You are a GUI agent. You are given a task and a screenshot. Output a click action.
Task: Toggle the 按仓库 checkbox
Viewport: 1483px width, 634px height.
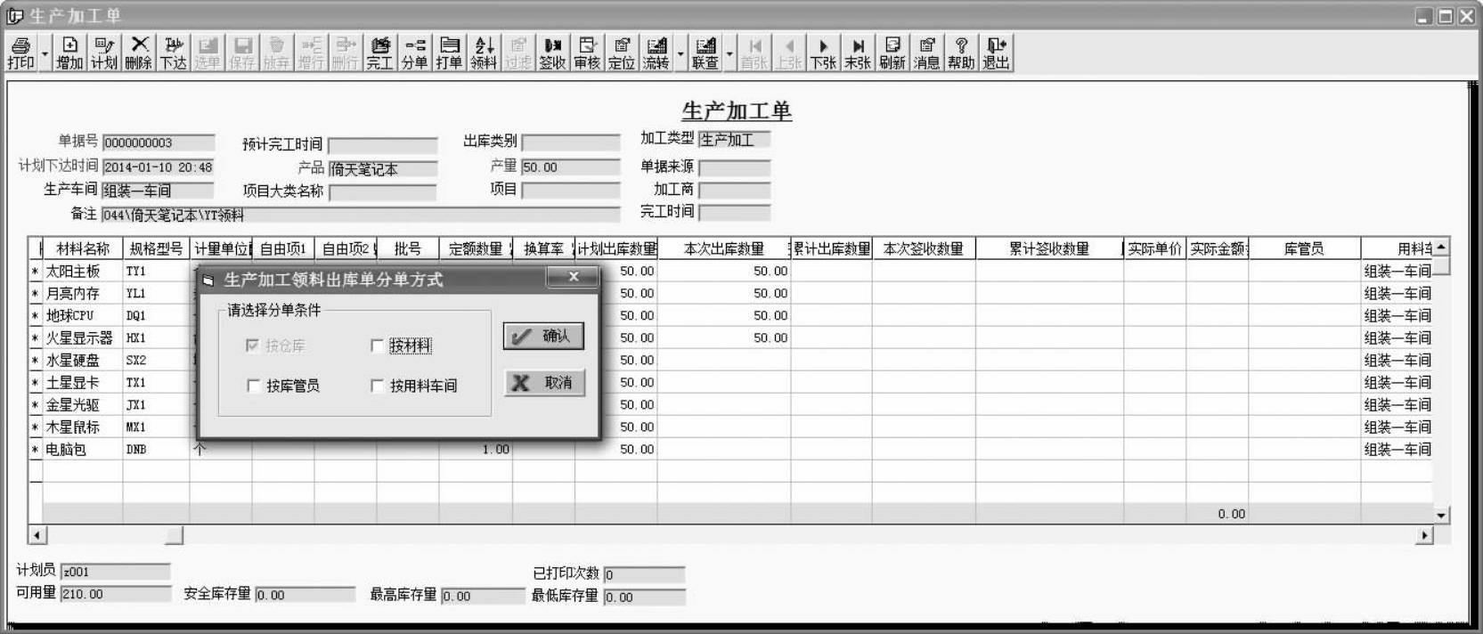pyautogui.click(x=252, y=345)
